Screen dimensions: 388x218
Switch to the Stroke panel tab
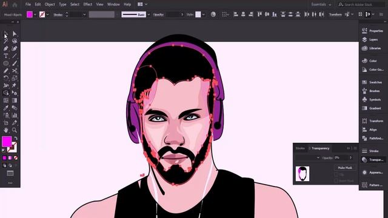tap(300, 148)
